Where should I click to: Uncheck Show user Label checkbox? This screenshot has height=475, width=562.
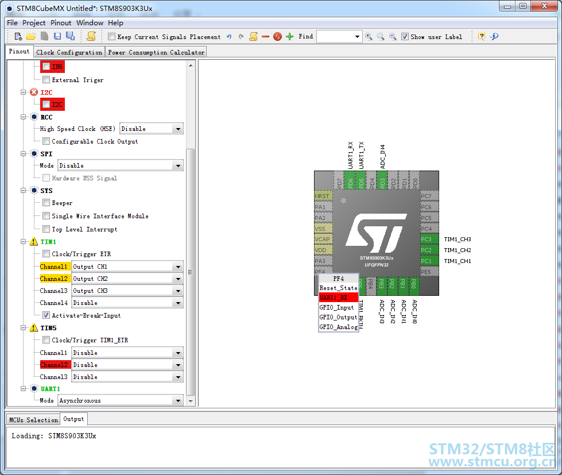(x=405, y=37)
